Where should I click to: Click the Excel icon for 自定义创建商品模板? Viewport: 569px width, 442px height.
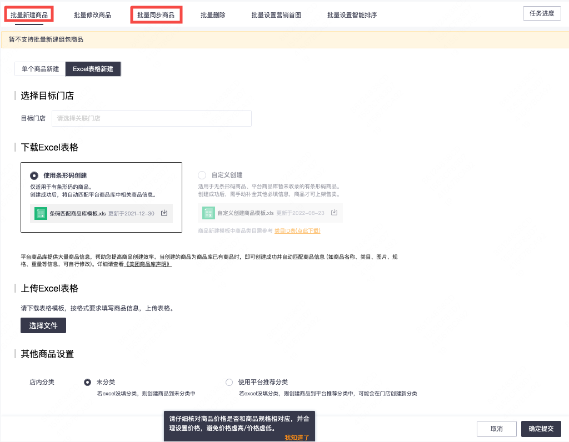click(209, 213)
